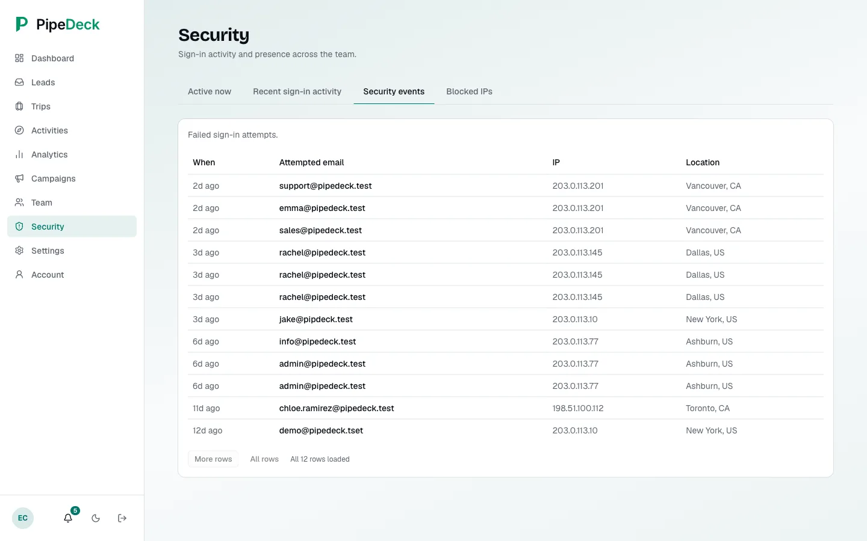Select the sales@pipedeck.test email cell
Viewport: 867px width, 541px height.
pos(320,230)
